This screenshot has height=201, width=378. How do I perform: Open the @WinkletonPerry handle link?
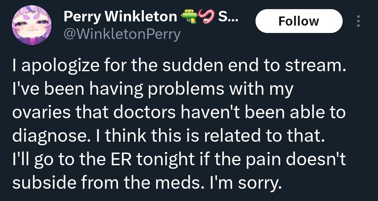122,34
